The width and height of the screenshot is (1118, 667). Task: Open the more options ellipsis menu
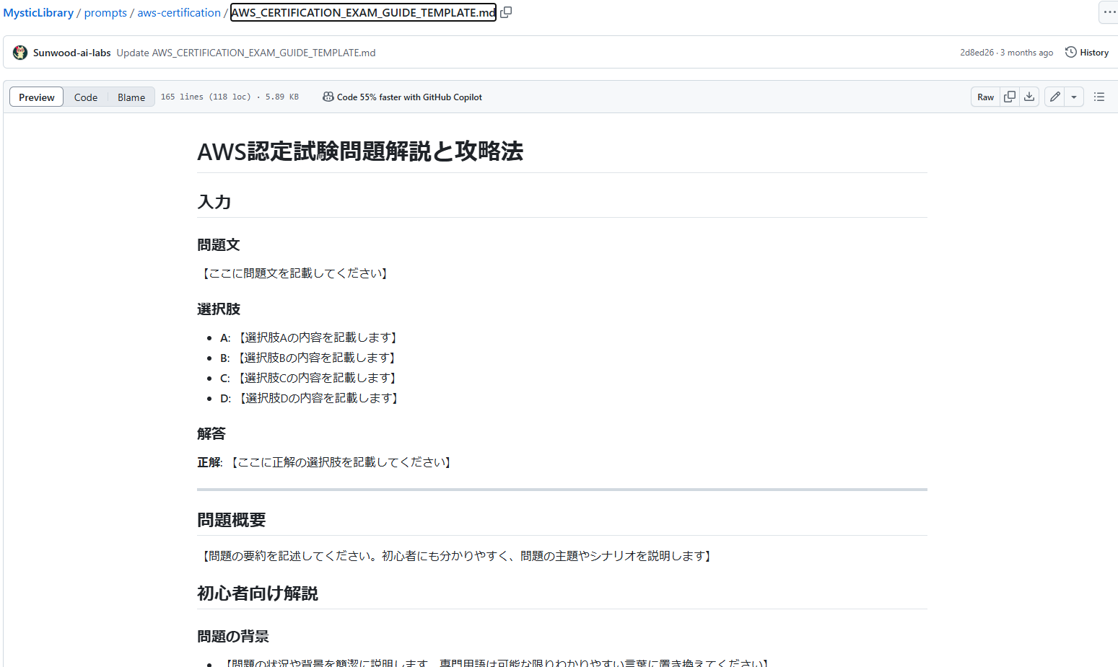(x=1109, y=12)
